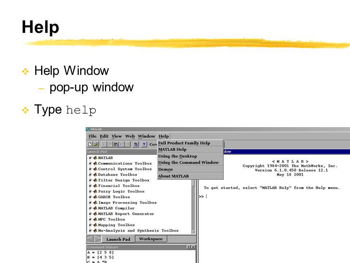This screenshot has height=263, width=350.
Task: Close the Command History panel
Action: (193, 247)
